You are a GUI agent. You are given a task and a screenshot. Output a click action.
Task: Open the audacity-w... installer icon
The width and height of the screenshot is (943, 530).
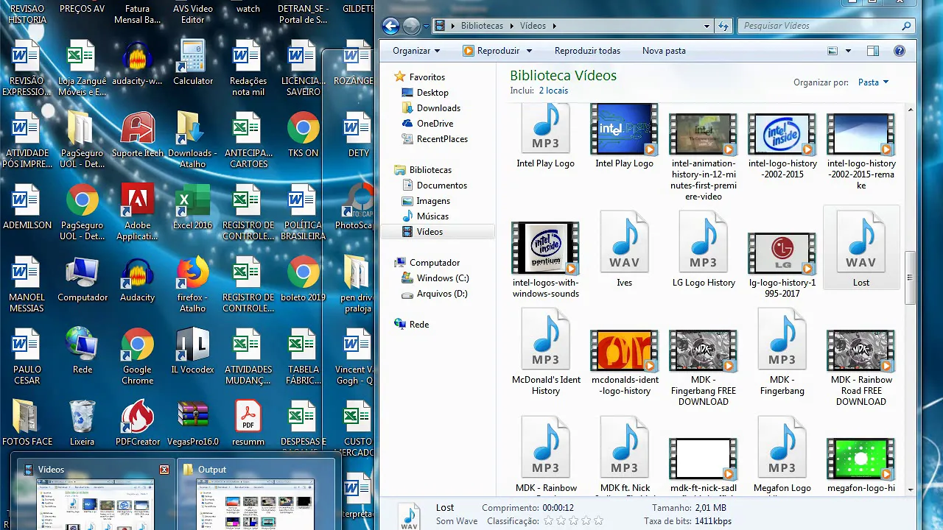point(137,63)
